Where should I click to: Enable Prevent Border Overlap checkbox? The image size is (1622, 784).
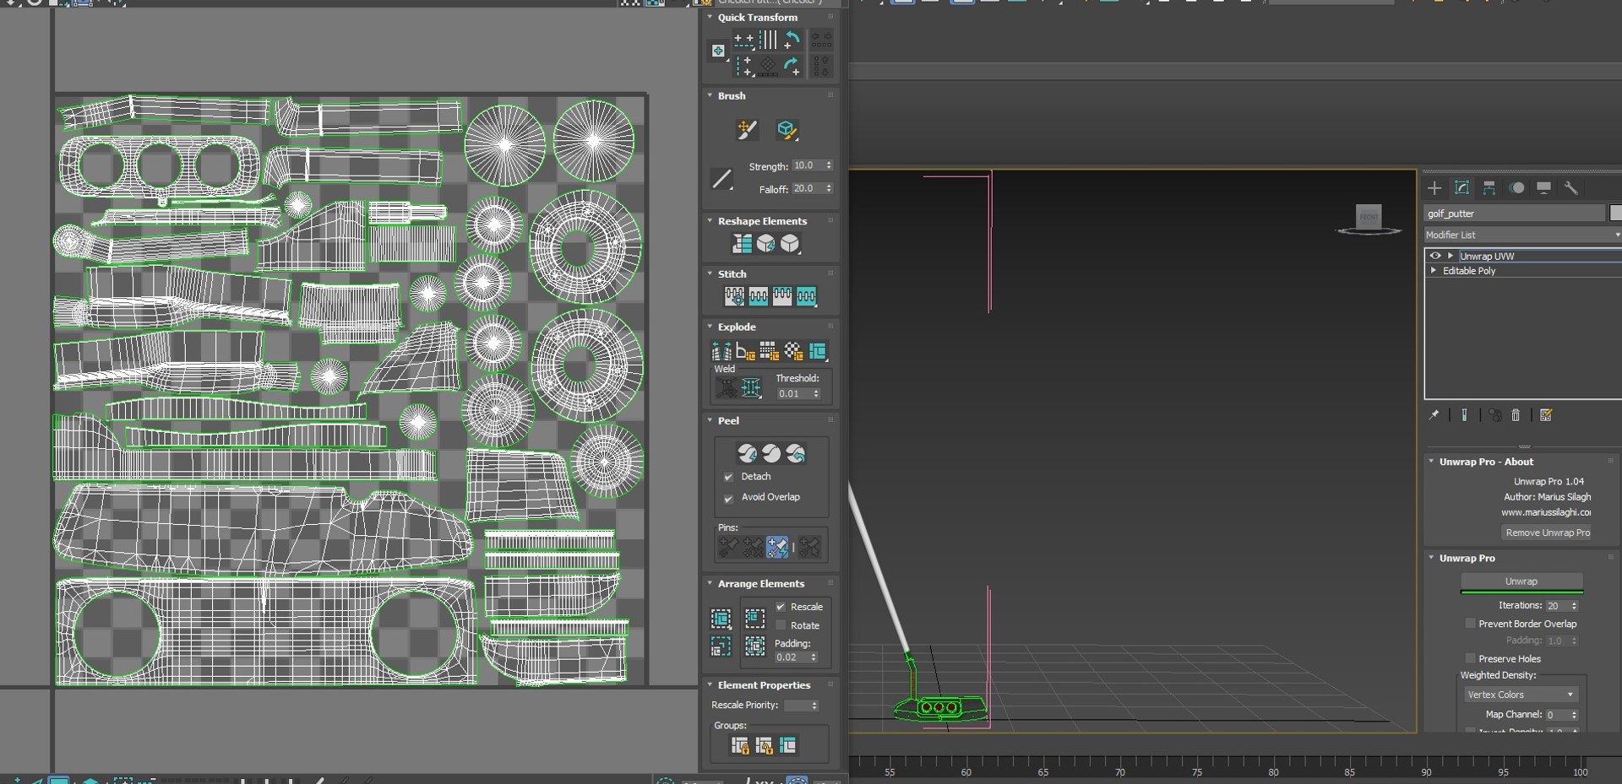coord(1470,624)
